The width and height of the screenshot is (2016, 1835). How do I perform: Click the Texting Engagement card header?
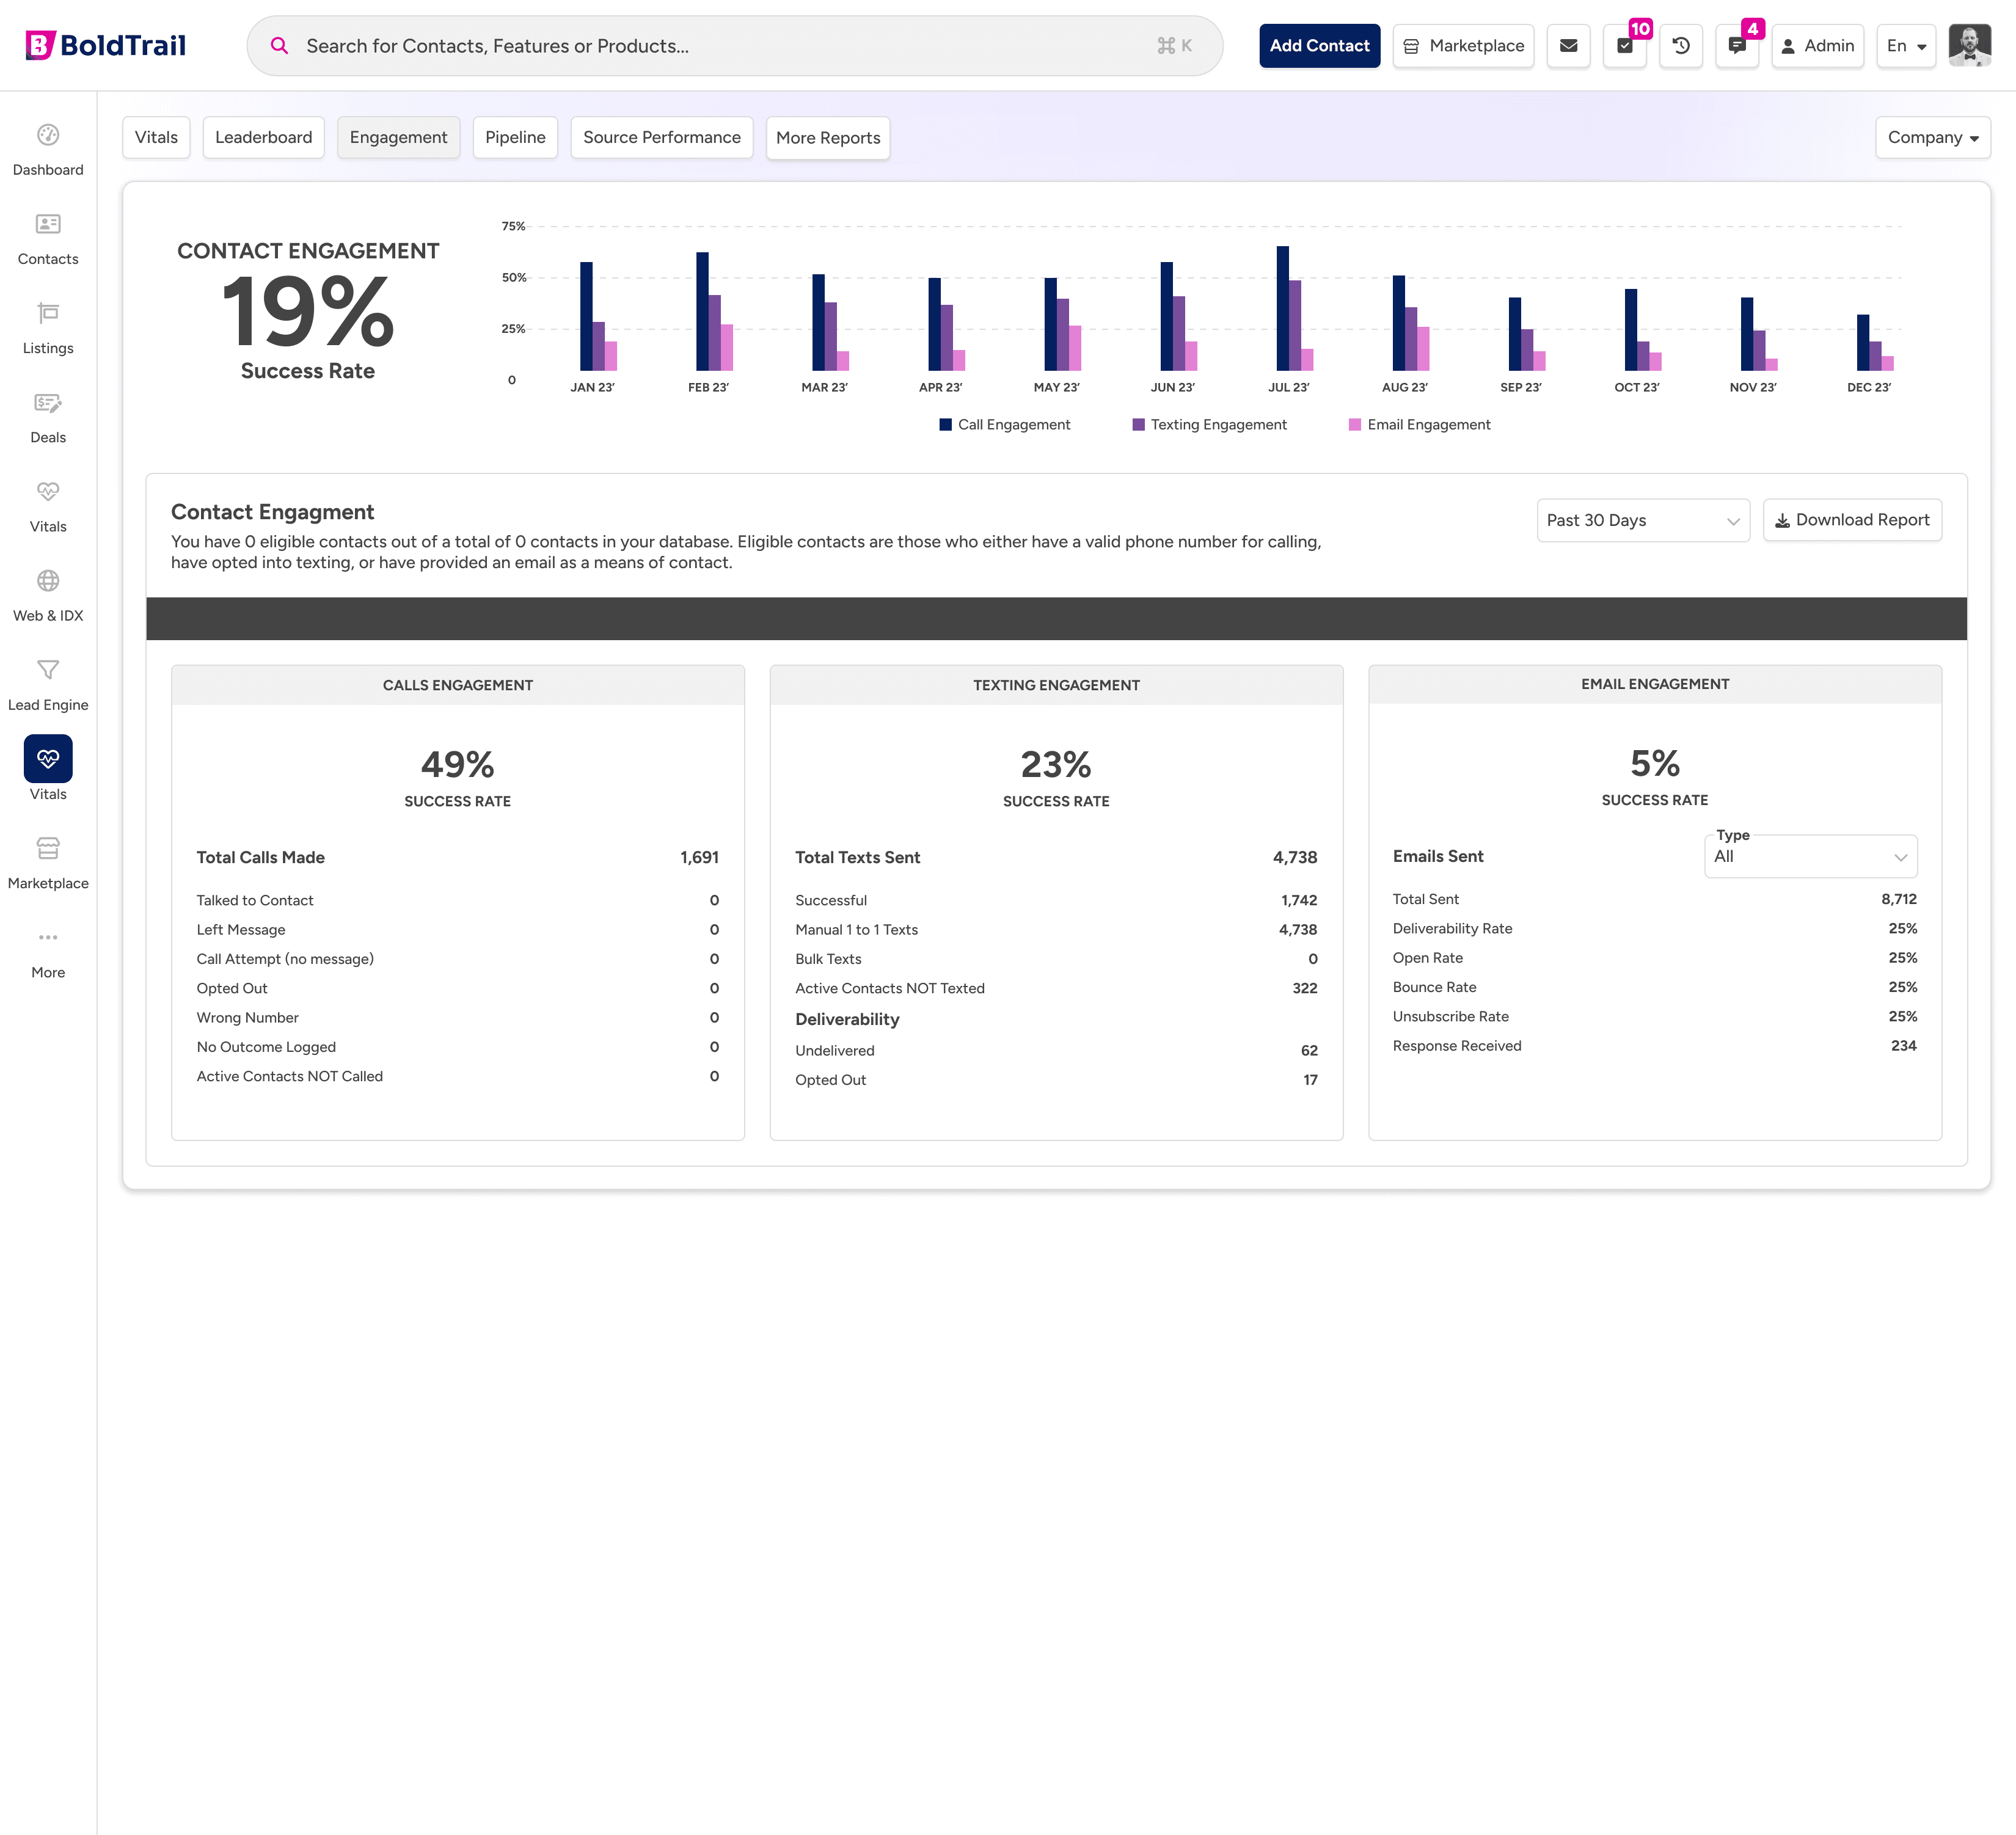(x=1056, y=685)
